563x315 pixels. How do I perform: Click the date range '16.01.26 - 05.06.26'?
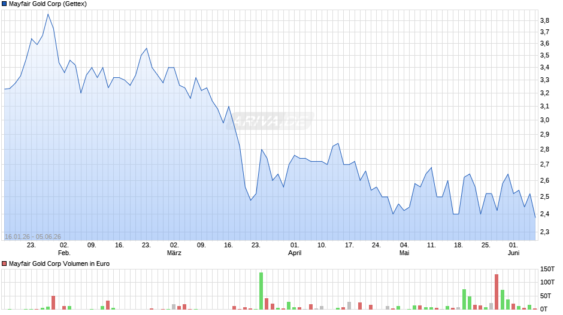tap(33, 237)
